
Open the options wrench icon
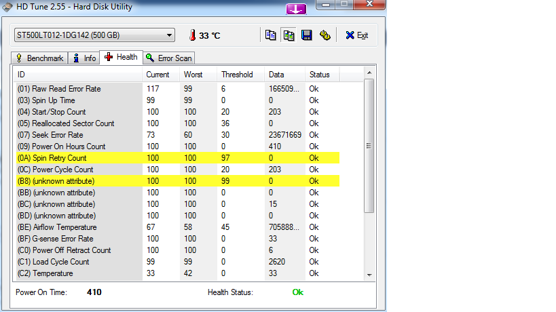click(x=325, y=35)
